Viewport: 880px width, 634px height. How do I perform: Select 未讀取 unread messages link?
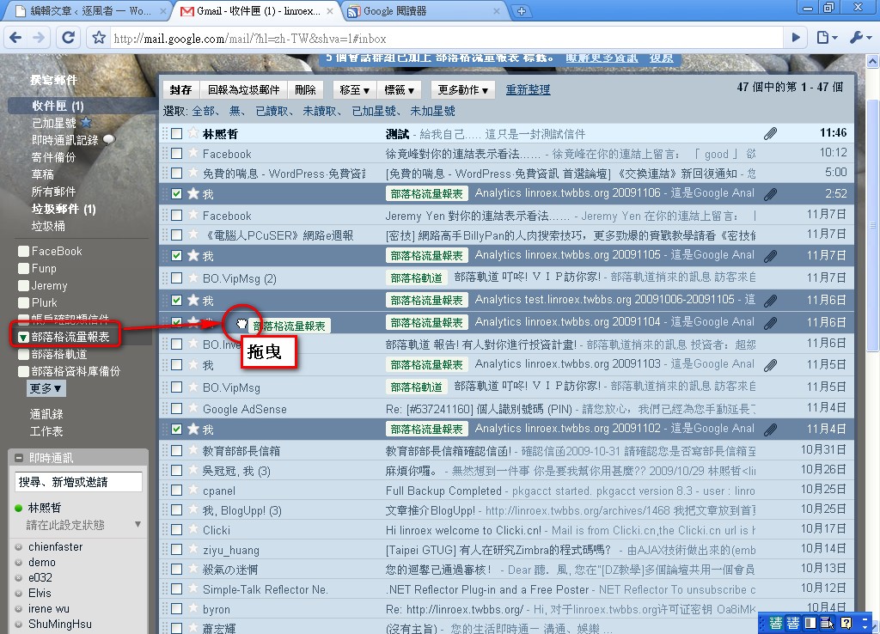[x=320, y=111]
